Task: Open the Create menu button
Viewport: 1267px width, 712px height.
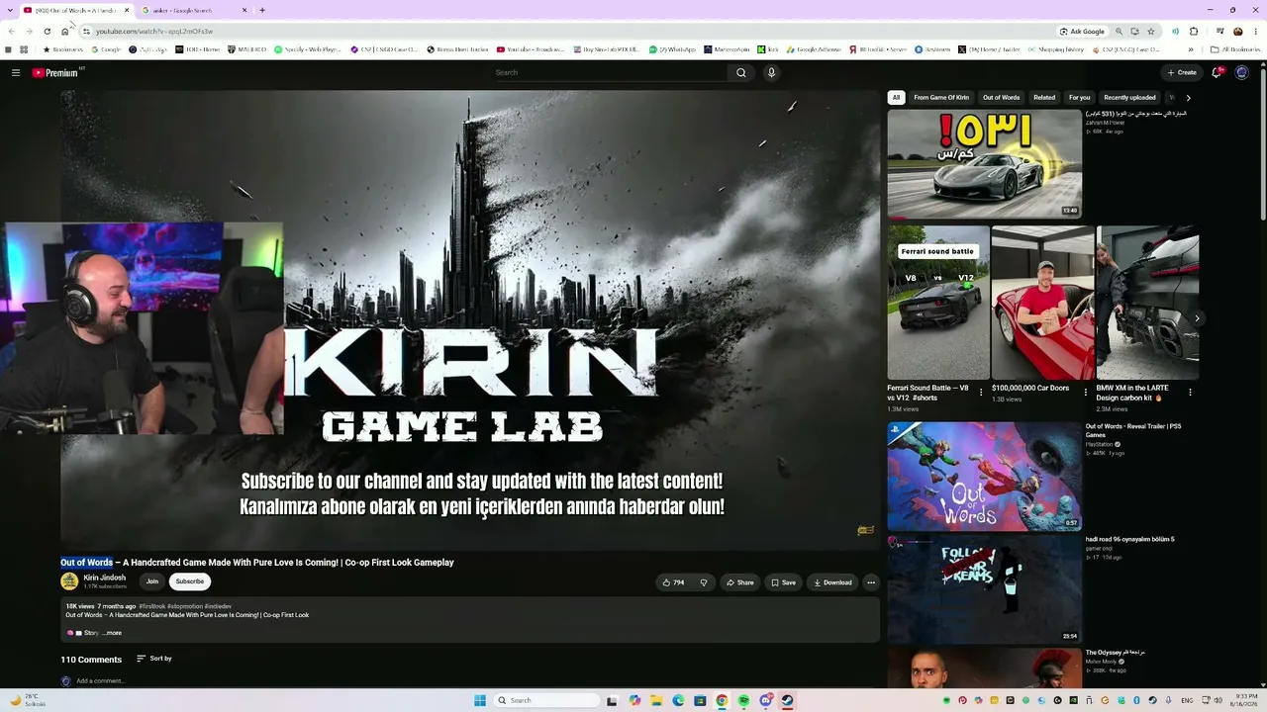Action: pos(1182,72)
